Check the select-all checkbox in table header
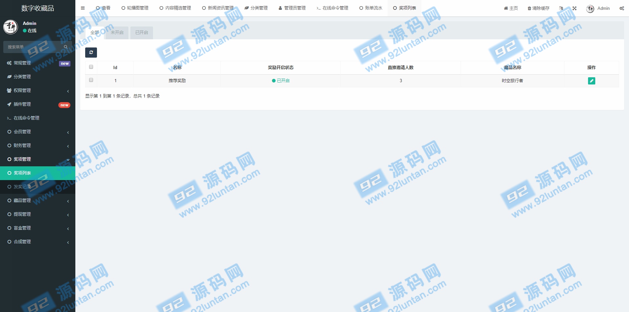 pos(91,67)
